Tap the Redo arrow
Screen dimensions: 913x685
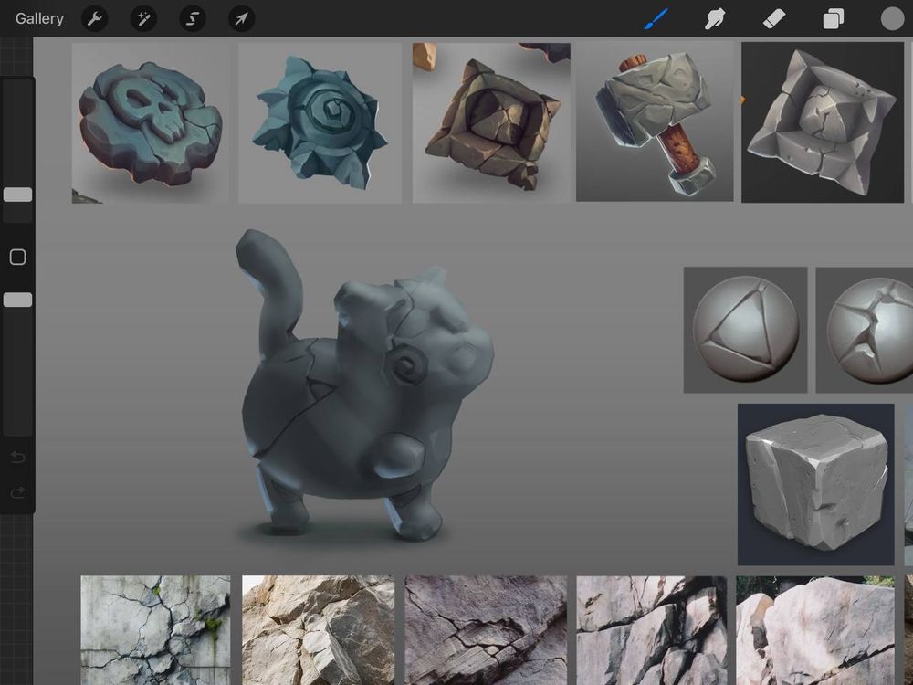(x=17, y=493)
